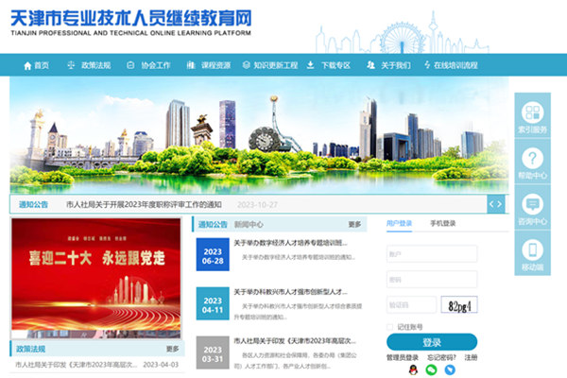Open the 政策法规 menu item
The height and width of the screenshot is (378, 567).
(95, 65)
